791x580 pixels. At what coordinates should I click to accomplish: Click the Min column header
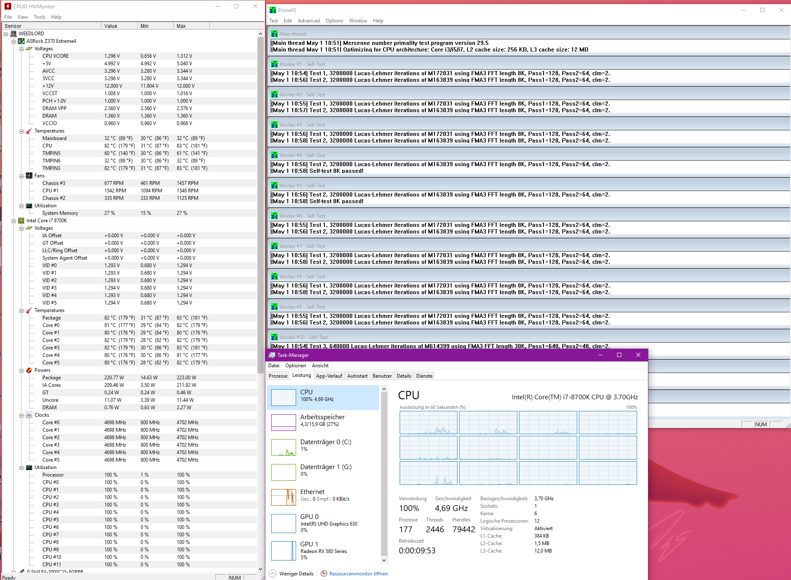156,26
